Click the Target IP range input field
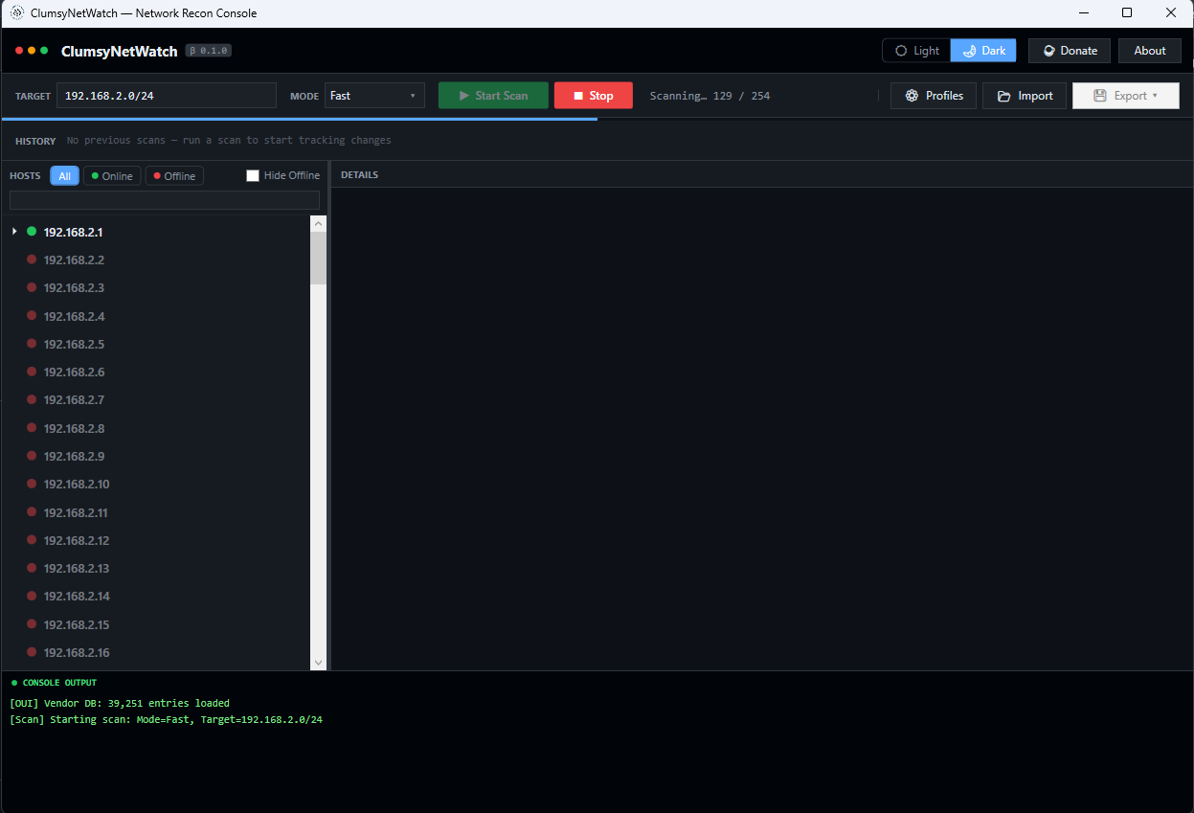This screenshot has width=1194, height=813. point(167,96)
